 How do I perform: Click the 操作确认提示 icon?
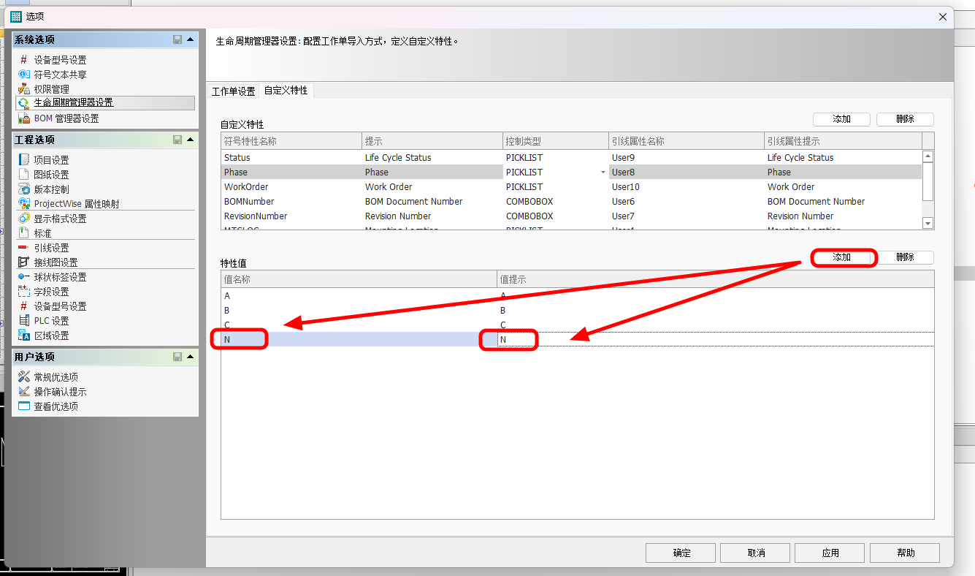tap(23, 392)
